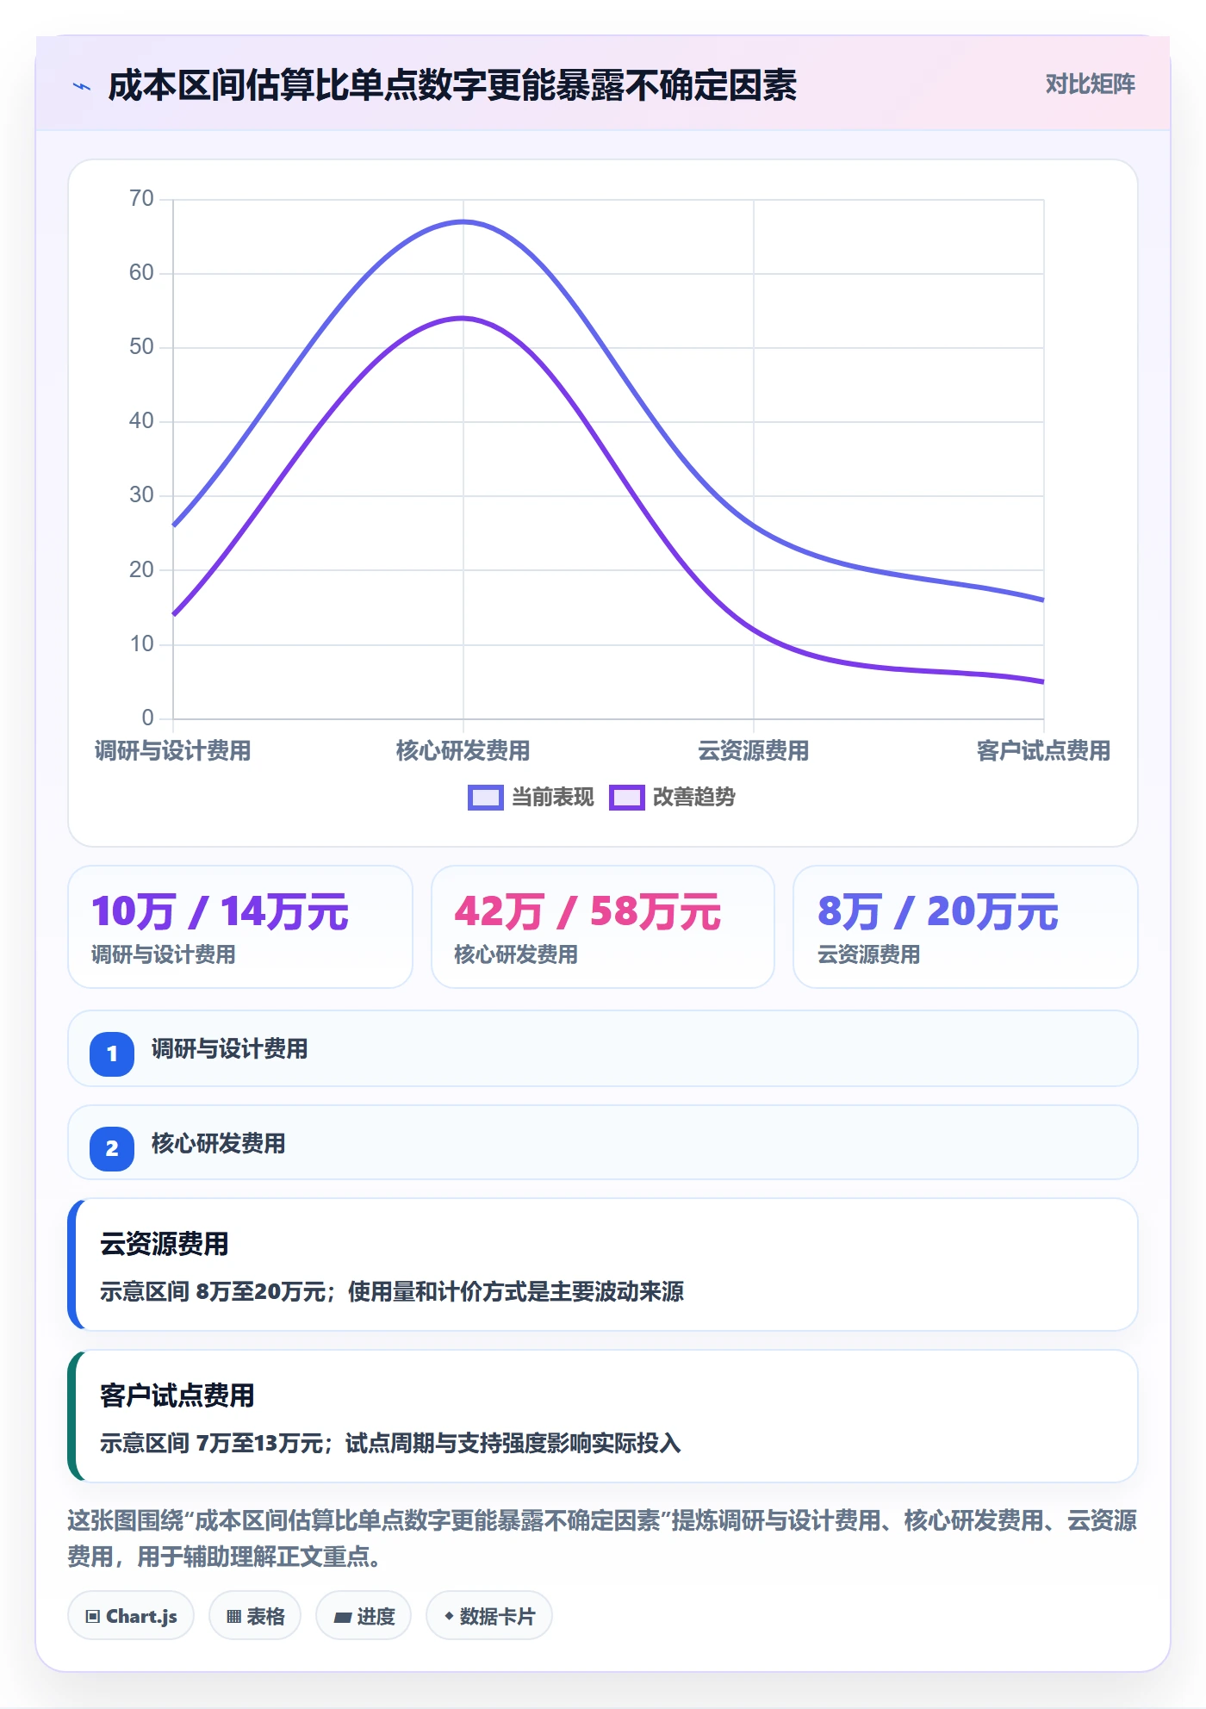Click the text 示意区间 7万至13万元
This screenshot has width=1206, height=1709.
(212, 1443)
